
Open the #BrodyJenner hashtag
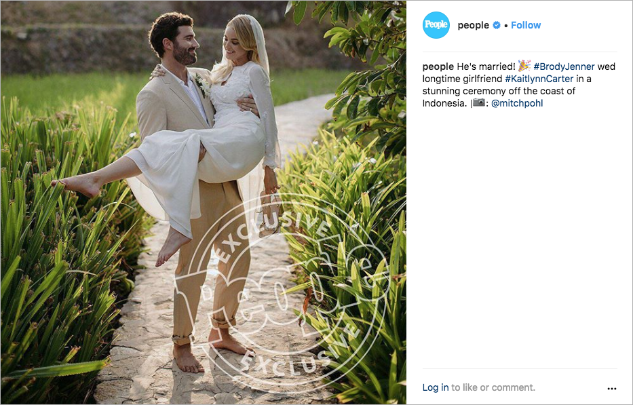tap(564, 66)
